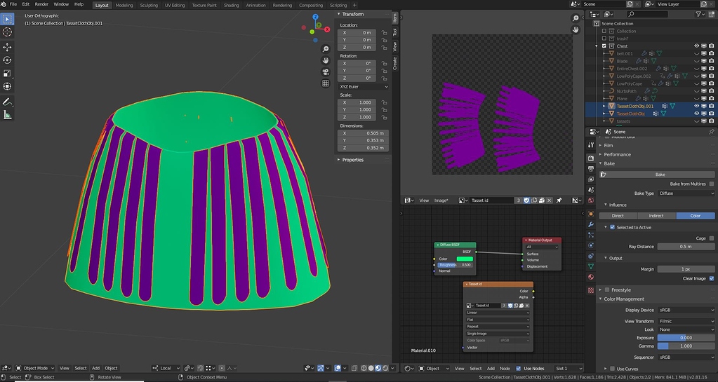Open the Slot 1 material dropdown
718x382 pixels.
pos(569,368)
